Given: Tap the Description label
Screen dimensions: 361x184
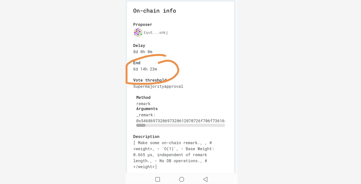Looking at the screenshot, I should click(x=146, y=137).
